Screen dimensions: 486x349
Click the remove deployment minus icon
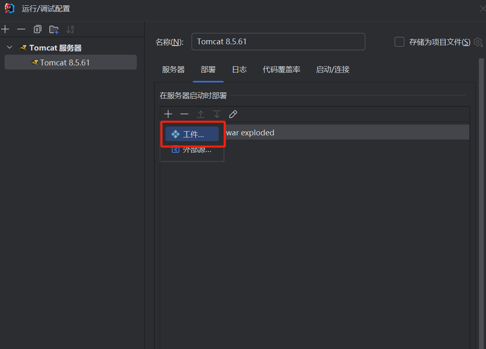tap(184, 114)
